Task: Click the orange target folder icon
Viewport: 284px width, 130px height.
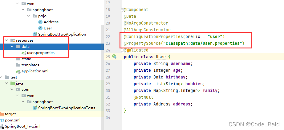Action: 2,114
